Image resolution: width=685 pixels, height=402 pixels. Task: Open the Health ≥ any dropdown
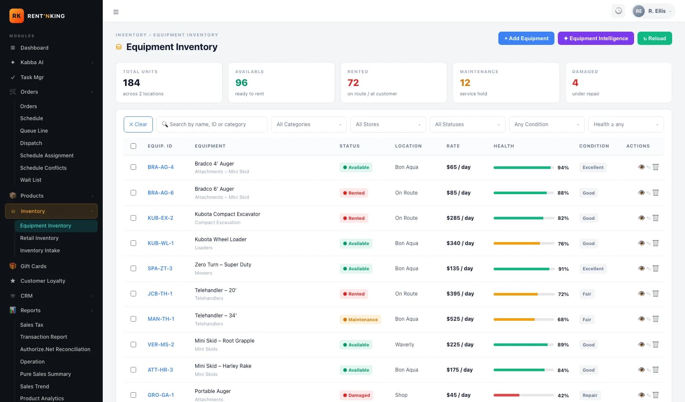[626, 124]
